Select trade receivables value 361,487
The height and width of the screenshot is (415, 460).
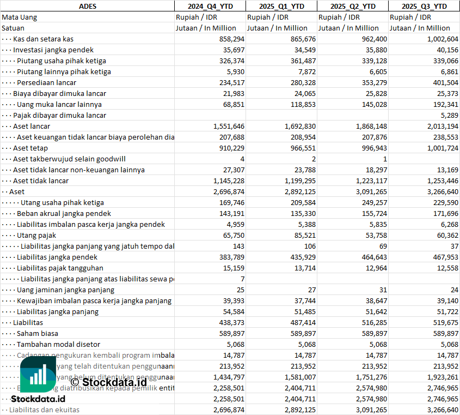coord(303,61)
